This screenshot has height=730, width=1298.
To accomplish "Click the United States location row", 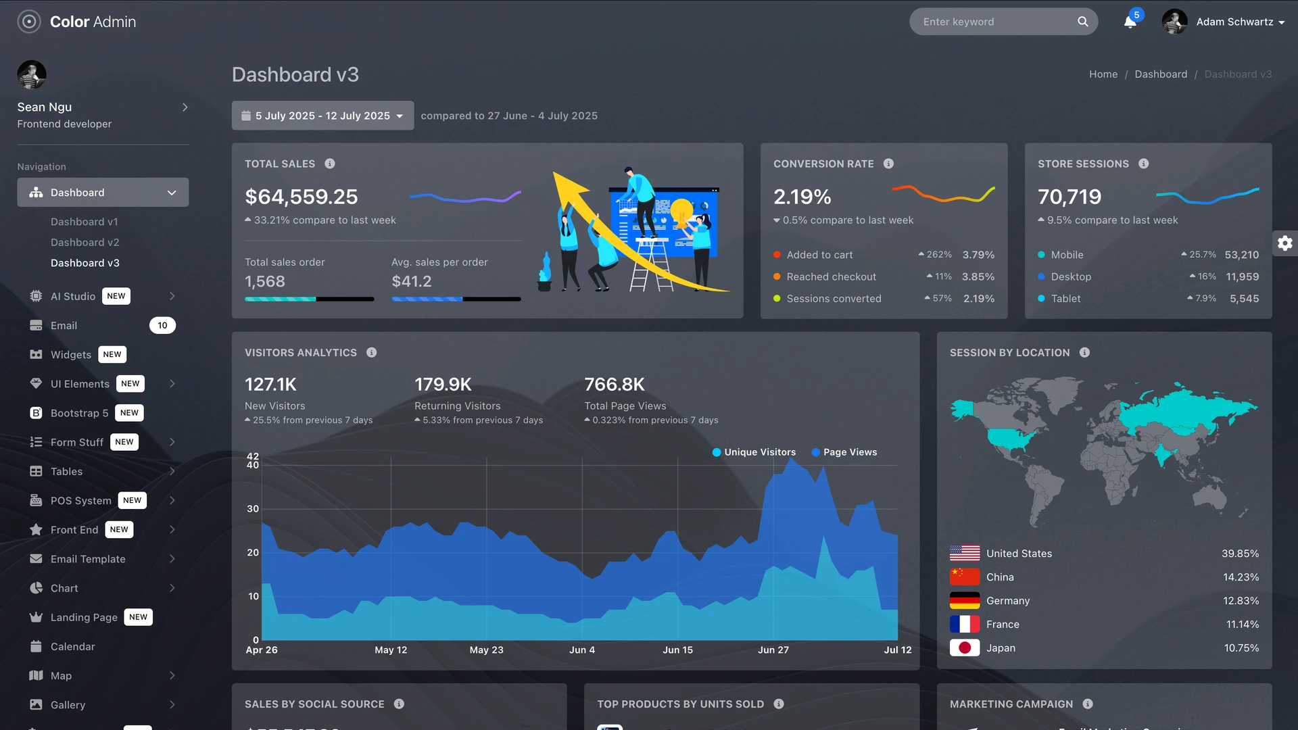I will coord(1104,554).
